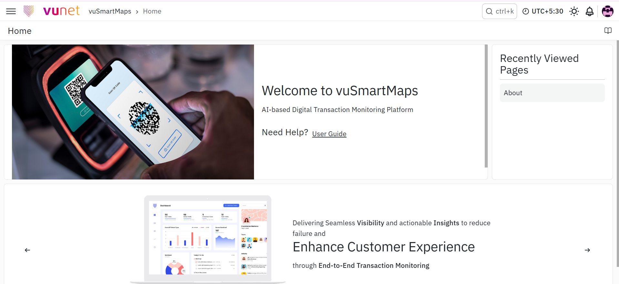Click the page vertical scrollbar

coord(618,154)
